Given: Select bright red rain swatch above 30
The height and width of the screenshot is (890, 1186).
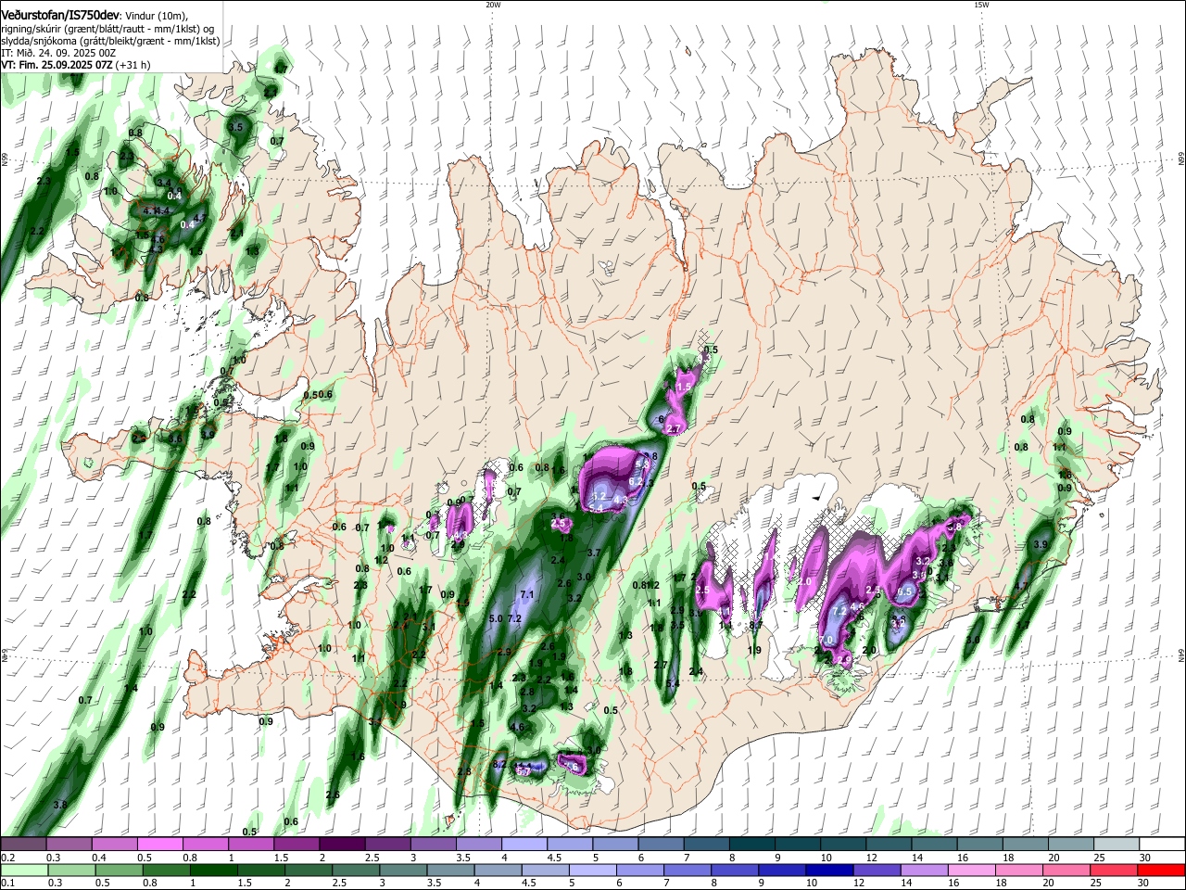Looking at the screenshot, I should 1162,871.
